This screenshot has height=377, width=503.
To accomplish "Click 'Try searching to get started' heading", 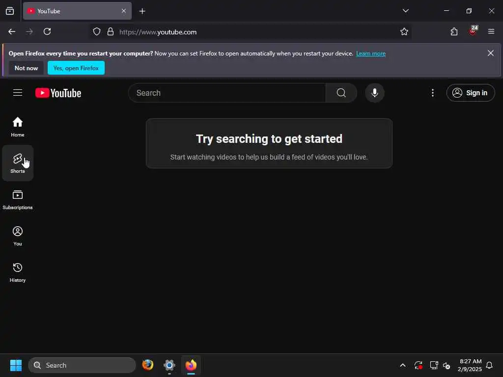I will tap(269, 139).
